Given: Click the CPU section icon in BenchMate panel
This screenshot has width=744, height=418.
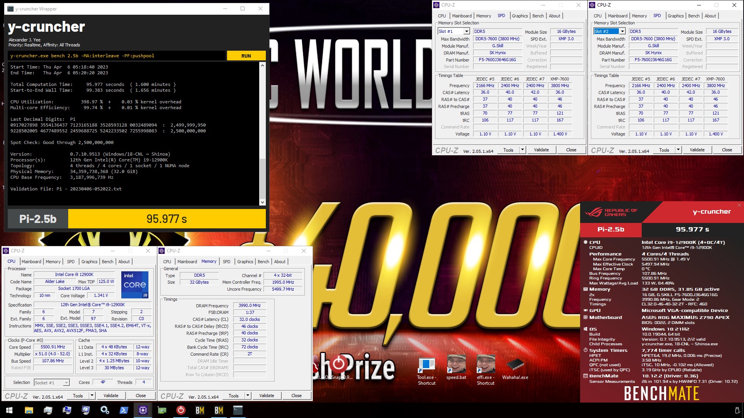Looking at the screenshot, I should [x=586, y=242].
